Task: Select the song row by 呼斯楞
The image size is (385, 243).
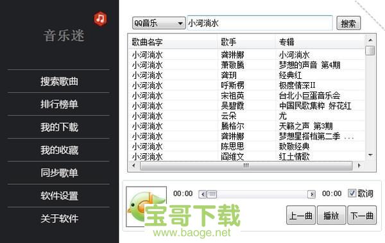Action: (246, 85)
